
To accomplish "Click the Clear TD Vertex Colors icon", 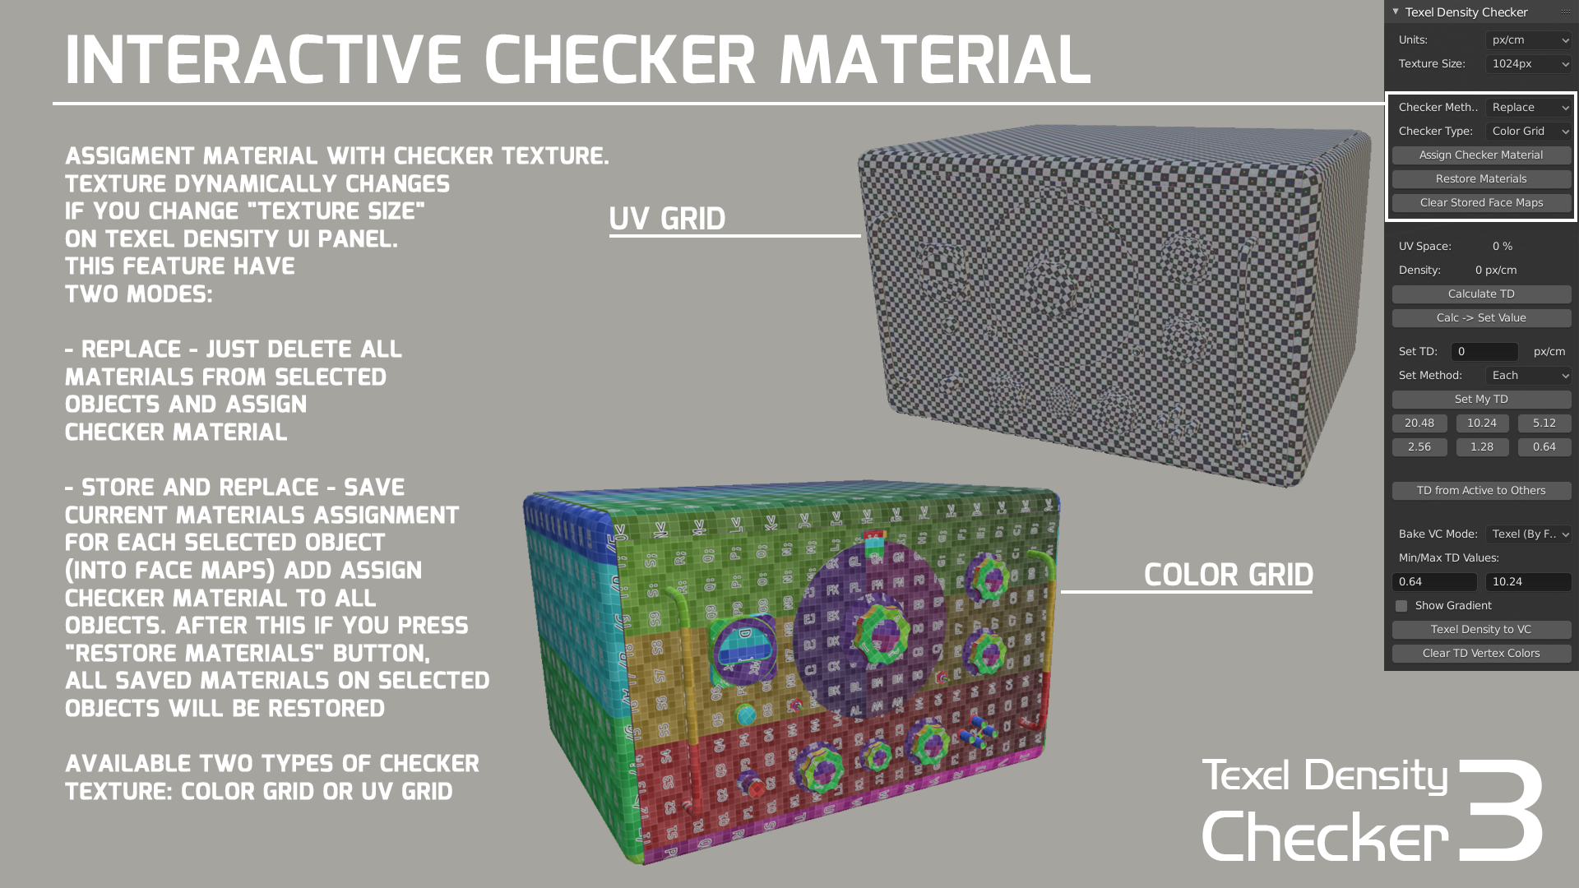I will click(x=1480, y=653).
